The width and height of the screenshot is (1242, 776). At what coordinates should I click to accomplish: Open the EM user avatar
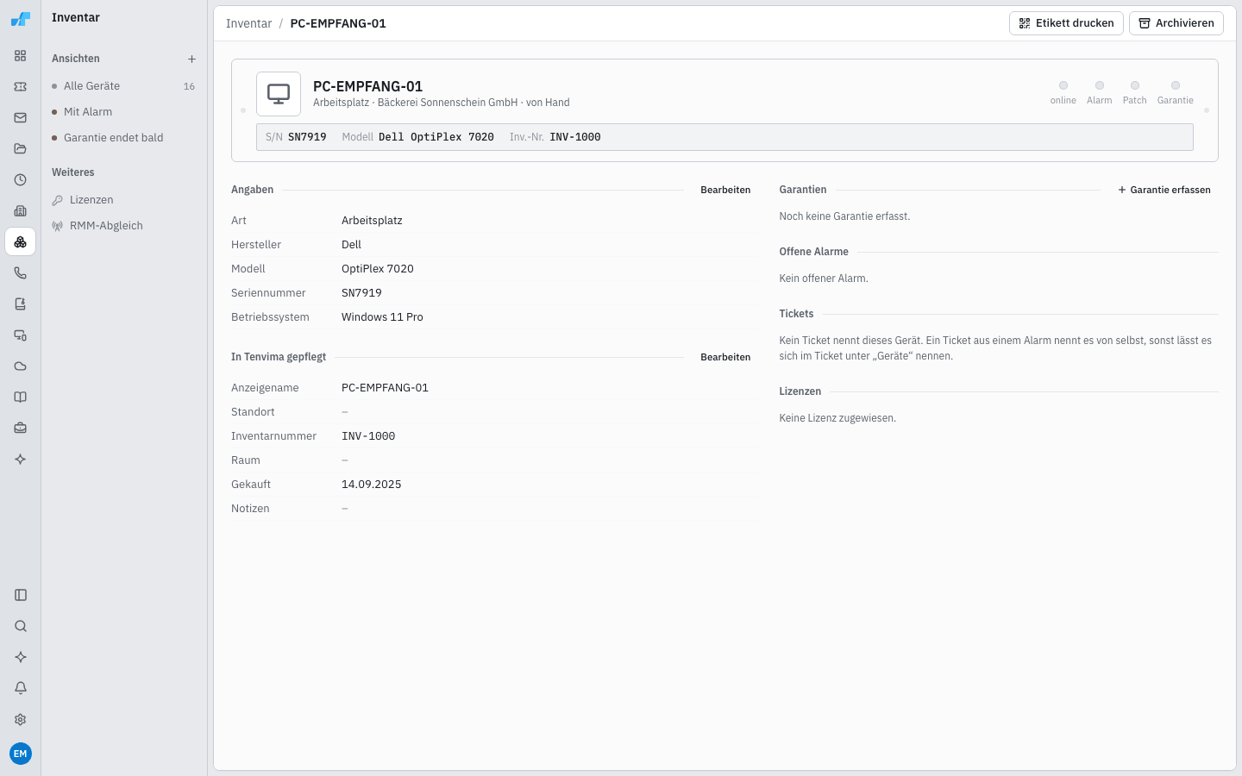(x=21, y=754)
